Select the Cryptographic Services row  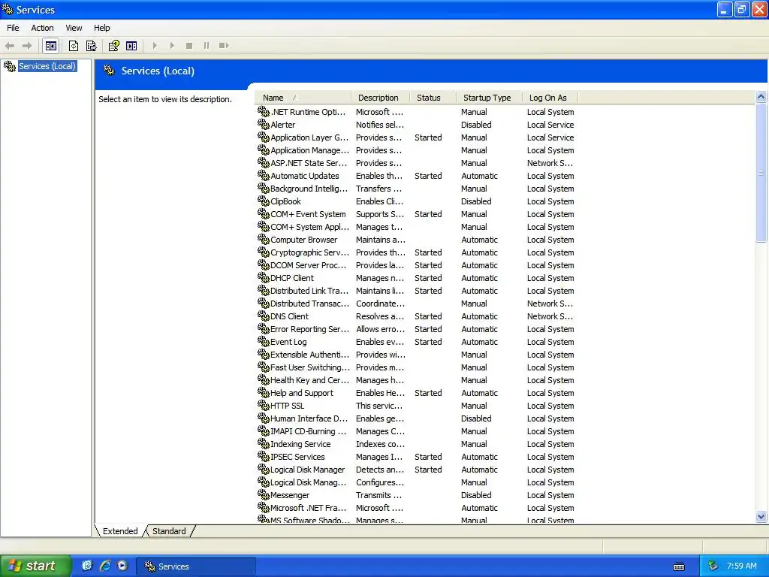[416, 252]
